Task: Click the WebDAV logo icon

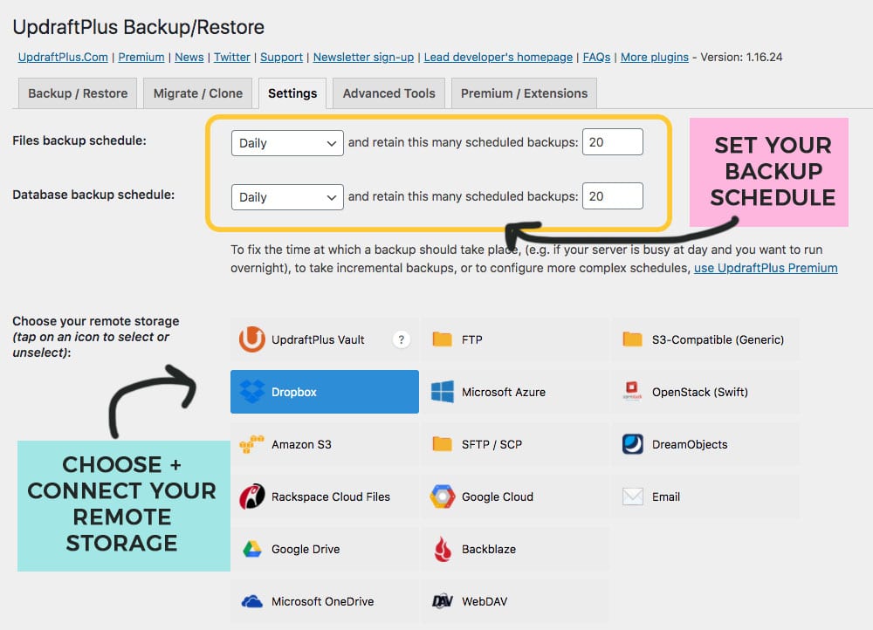Action: click(x=442, y=601)
